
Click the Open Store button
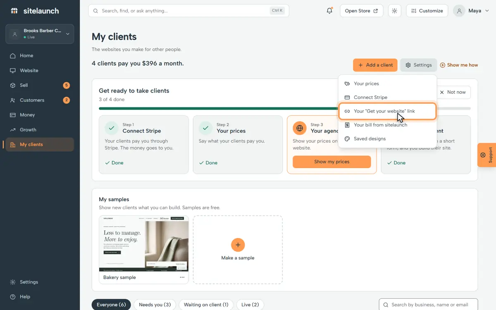tap(361, 11)
